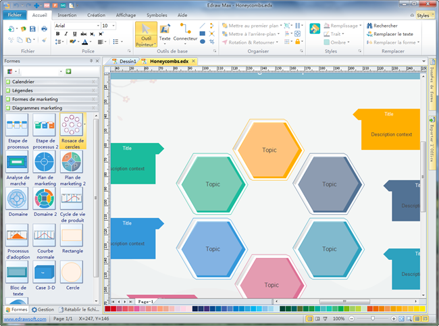Choose the Rosace de cercles shape
The image size is (439, 326).
click(72, 131)
